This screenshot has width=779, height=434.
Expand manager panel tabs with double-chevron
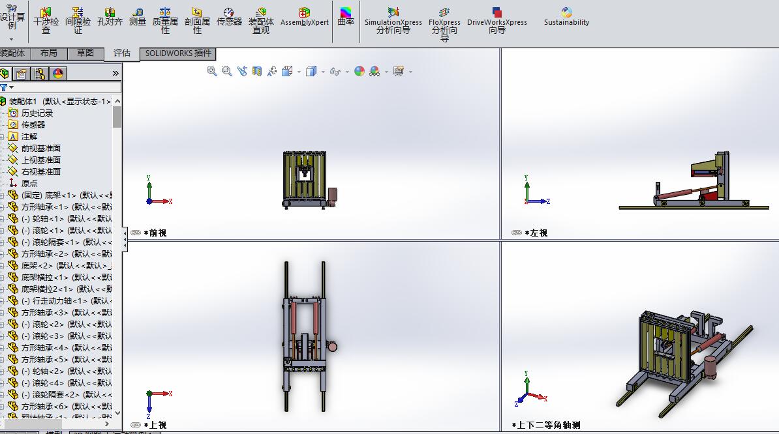tap(115, 74)
